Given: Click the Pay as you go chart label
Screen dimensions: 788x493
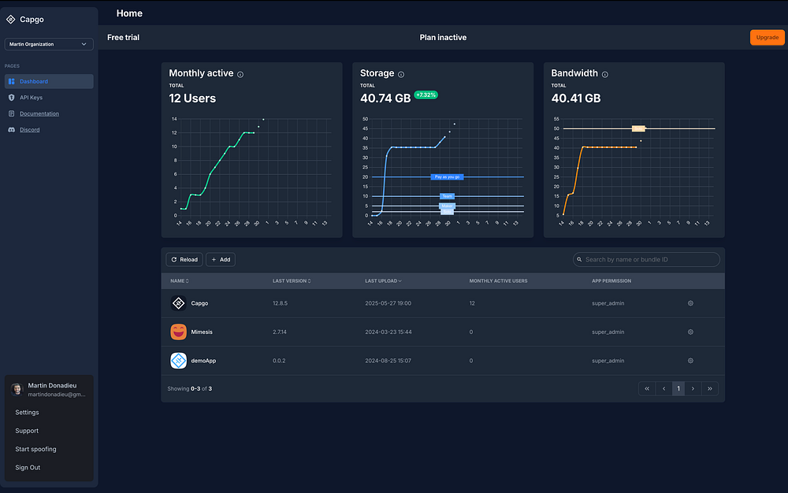Looking at the screenshot, I should pos(447,176).
